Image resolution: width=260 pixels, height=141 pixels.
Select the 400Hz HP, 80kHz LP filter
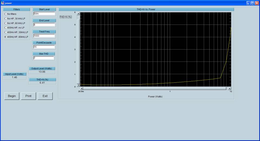(5, 37)
